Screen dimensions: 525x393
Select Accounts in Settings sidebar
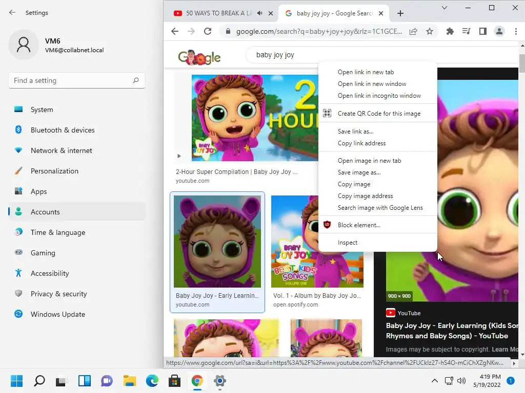click(77, 212)
